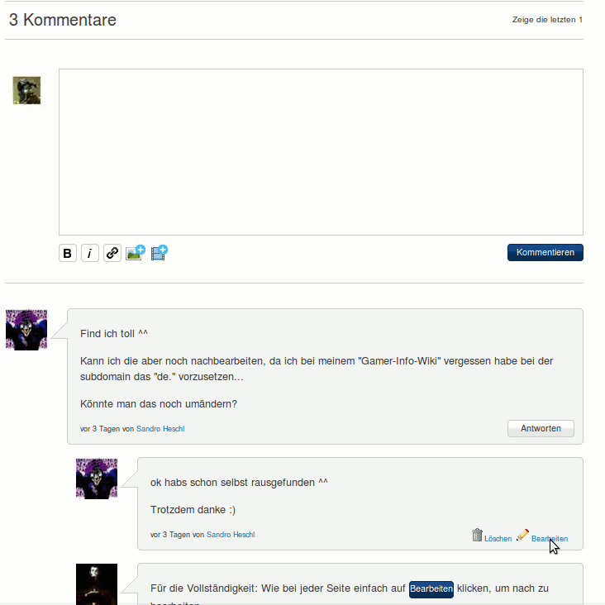
Task: Click the pencil edit icon
Action: [522, 535]
